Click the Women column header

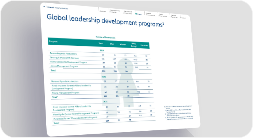[x=123, y=44]
